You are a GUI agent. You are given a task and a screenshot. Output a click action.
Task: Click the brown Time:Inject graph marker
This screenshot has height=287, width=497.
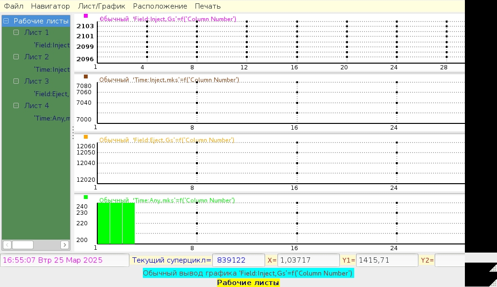pos(86,77)
